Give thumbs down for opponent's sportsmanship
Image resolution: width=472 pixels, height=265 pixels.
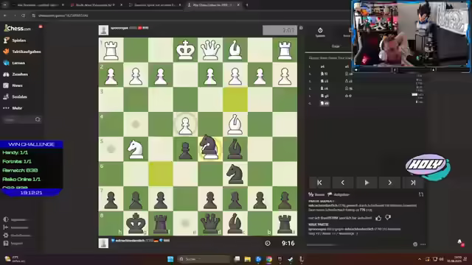click(388, 217)
